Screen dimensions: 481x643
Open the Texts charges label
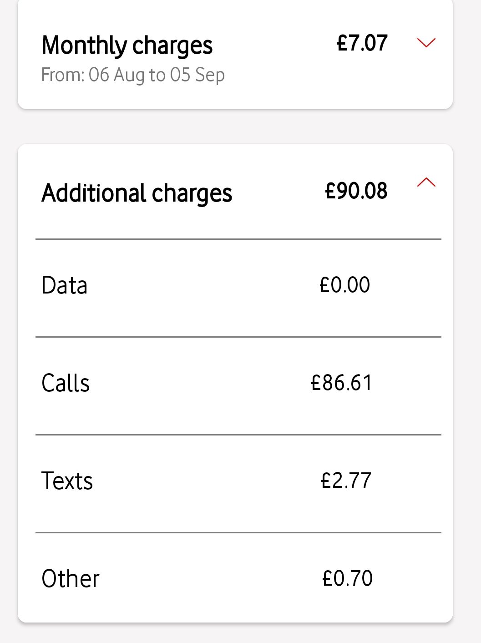67,481
